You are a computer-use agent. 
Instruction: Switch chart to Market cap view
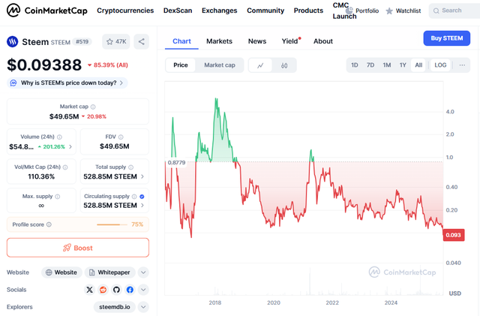point(220,65)
